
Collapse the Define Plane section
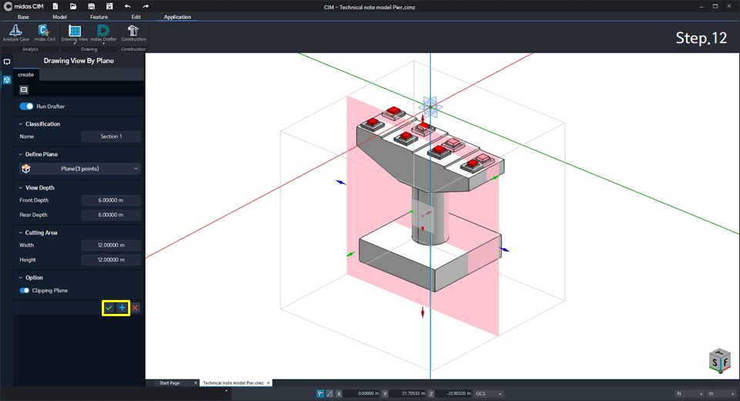point(21,154)
